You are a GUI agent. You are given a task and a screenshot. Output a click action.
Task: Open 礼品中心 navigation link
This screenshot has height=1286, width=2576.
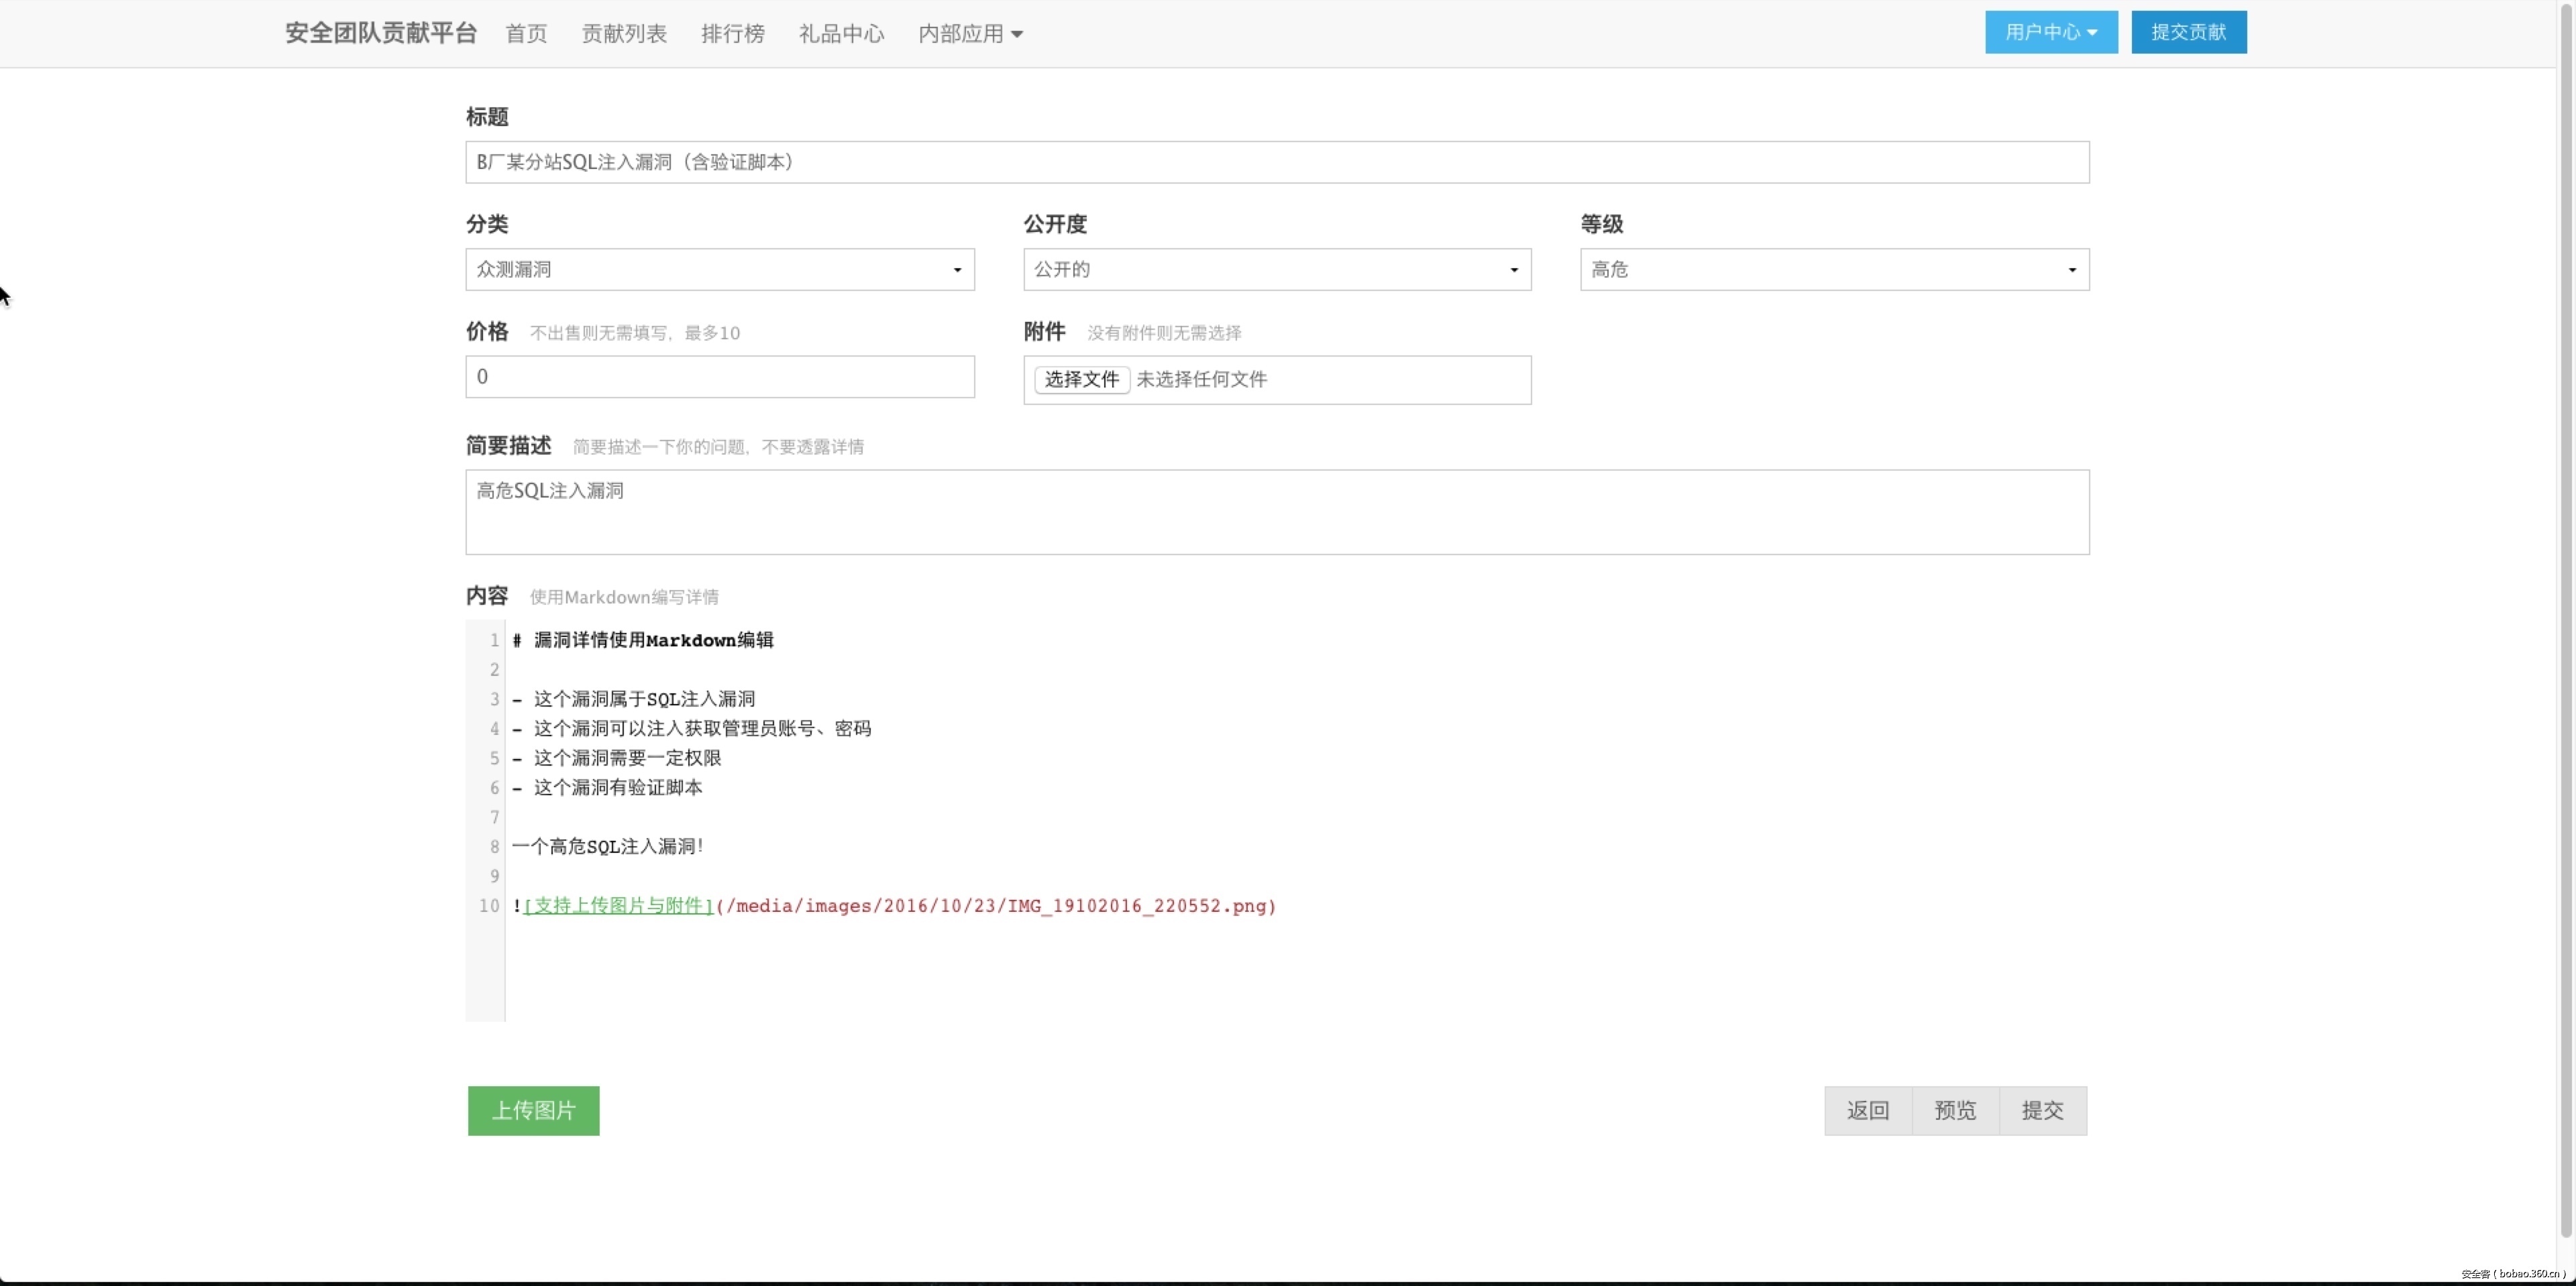(841, 34)
